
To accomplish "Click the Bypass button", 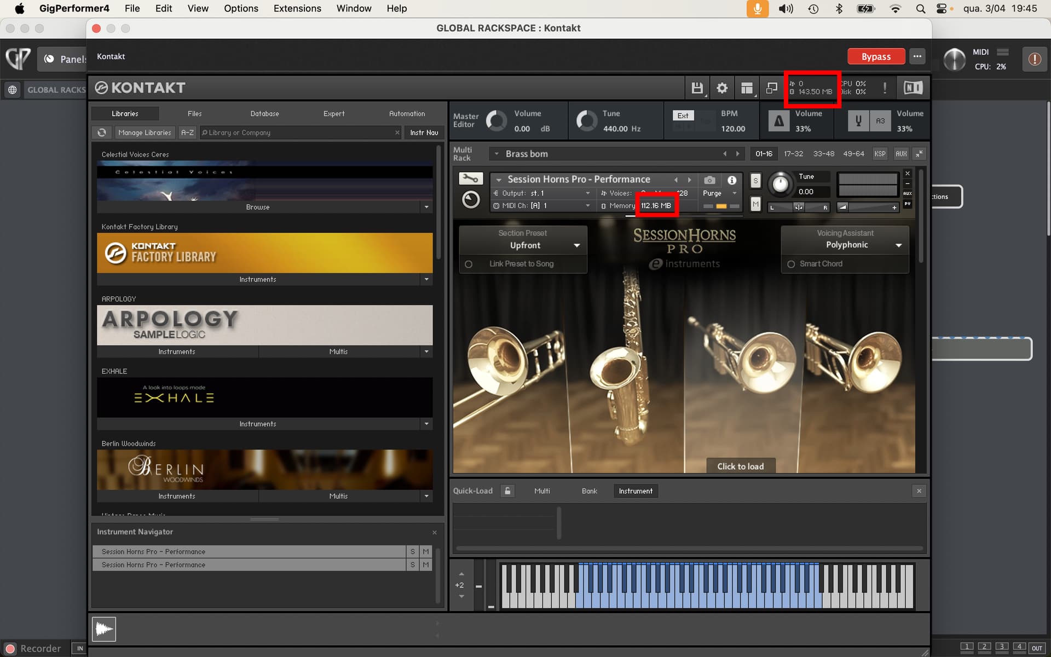I will (x=876, y=56).
